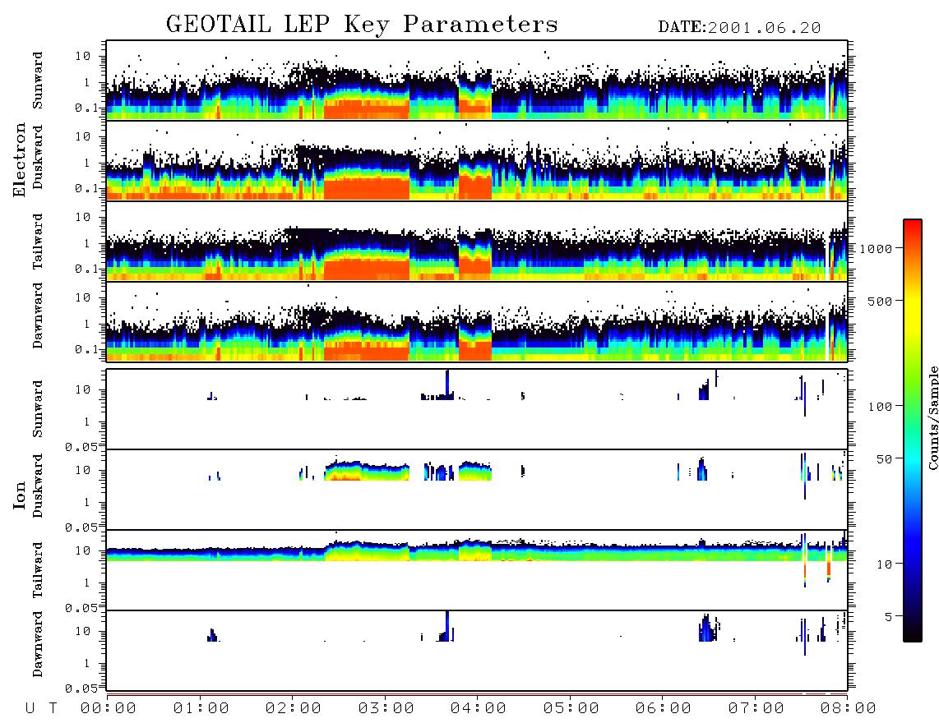Click the 04:00 time tick label
This screenshot has height=723, width=939.
479,709
